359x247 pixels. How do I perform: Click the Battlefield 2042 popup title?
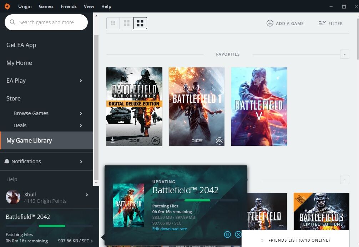point(186,190)
